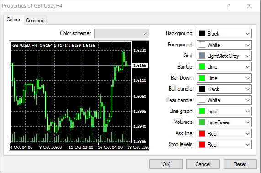
Task: Expand the Stop levels color dropdown arrow
Action: pos(248,145)
